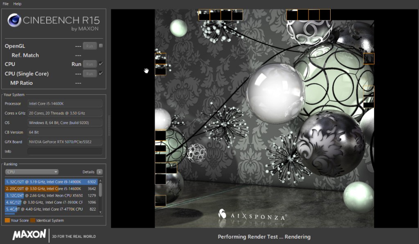Click the Your Score orange swatch
Image resolution: width=419 pixels, height=244 pixels.
tap(7, 220)
